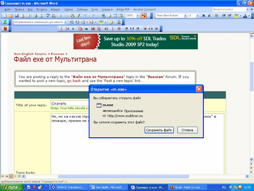This screenshot has height=191, width=254.
Task: Click the increase indent icon
Action: click(229, 16)
